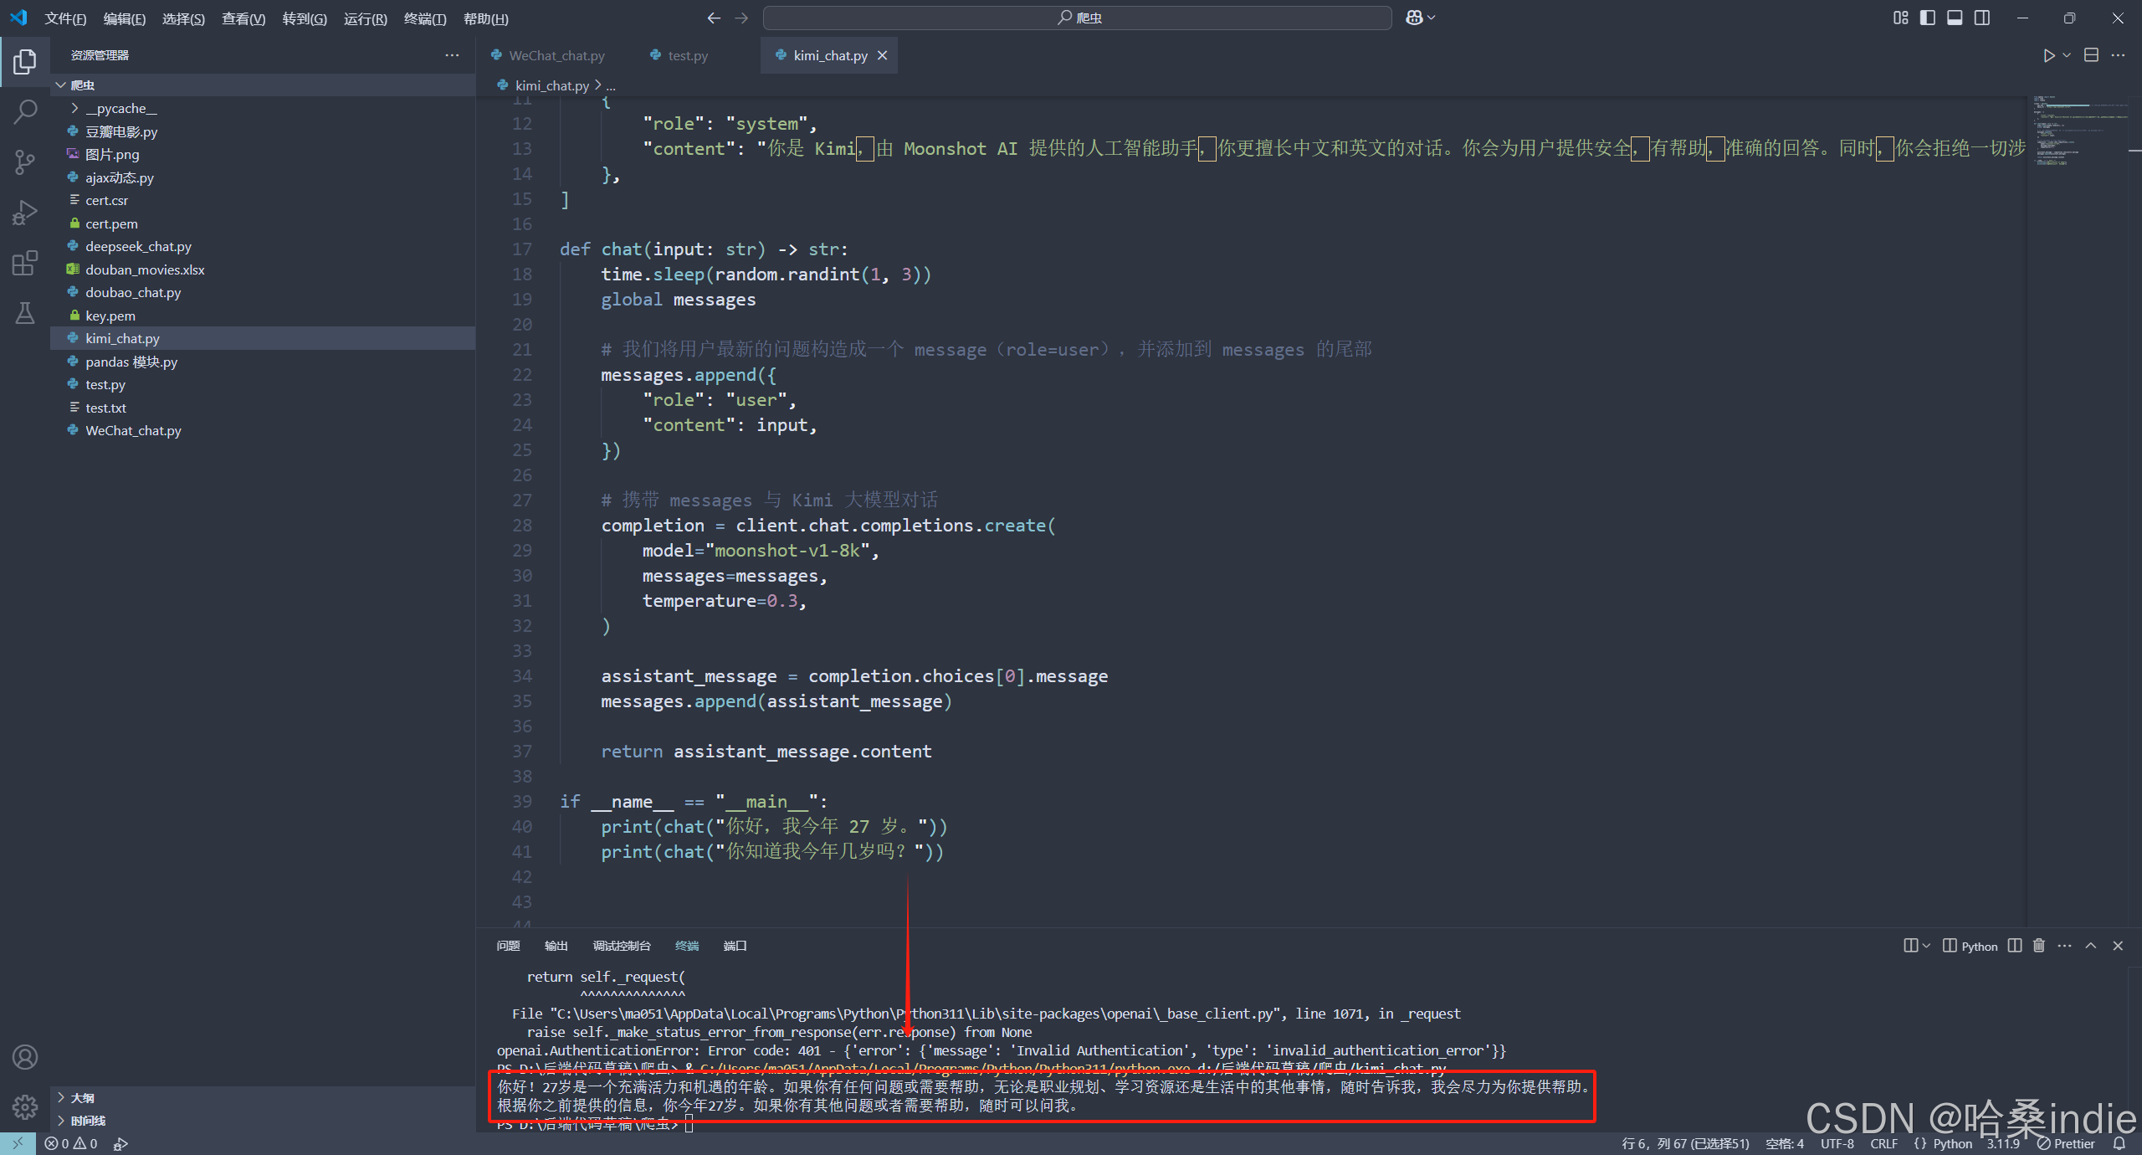This screenshot has height=1155, width=2142.
Task: Open the Source Control view
Action: click(25, 162)
